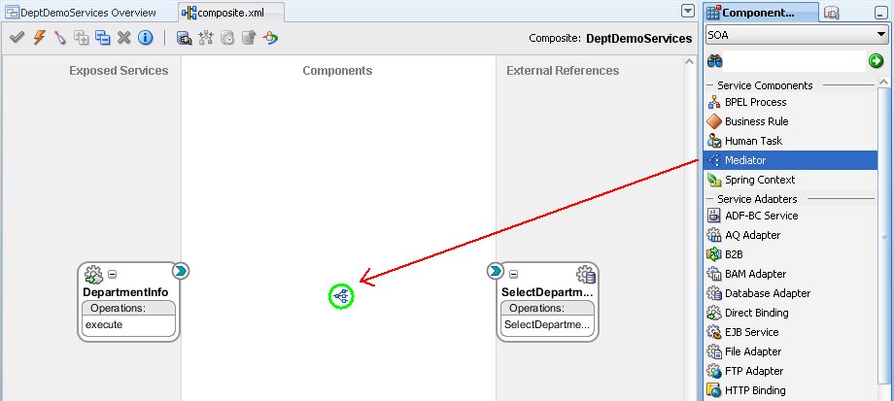Switch to DeptDemoServices Overview tab
Image resolution: width=894 pixels, height=401 pixels.
pos(82,12)
